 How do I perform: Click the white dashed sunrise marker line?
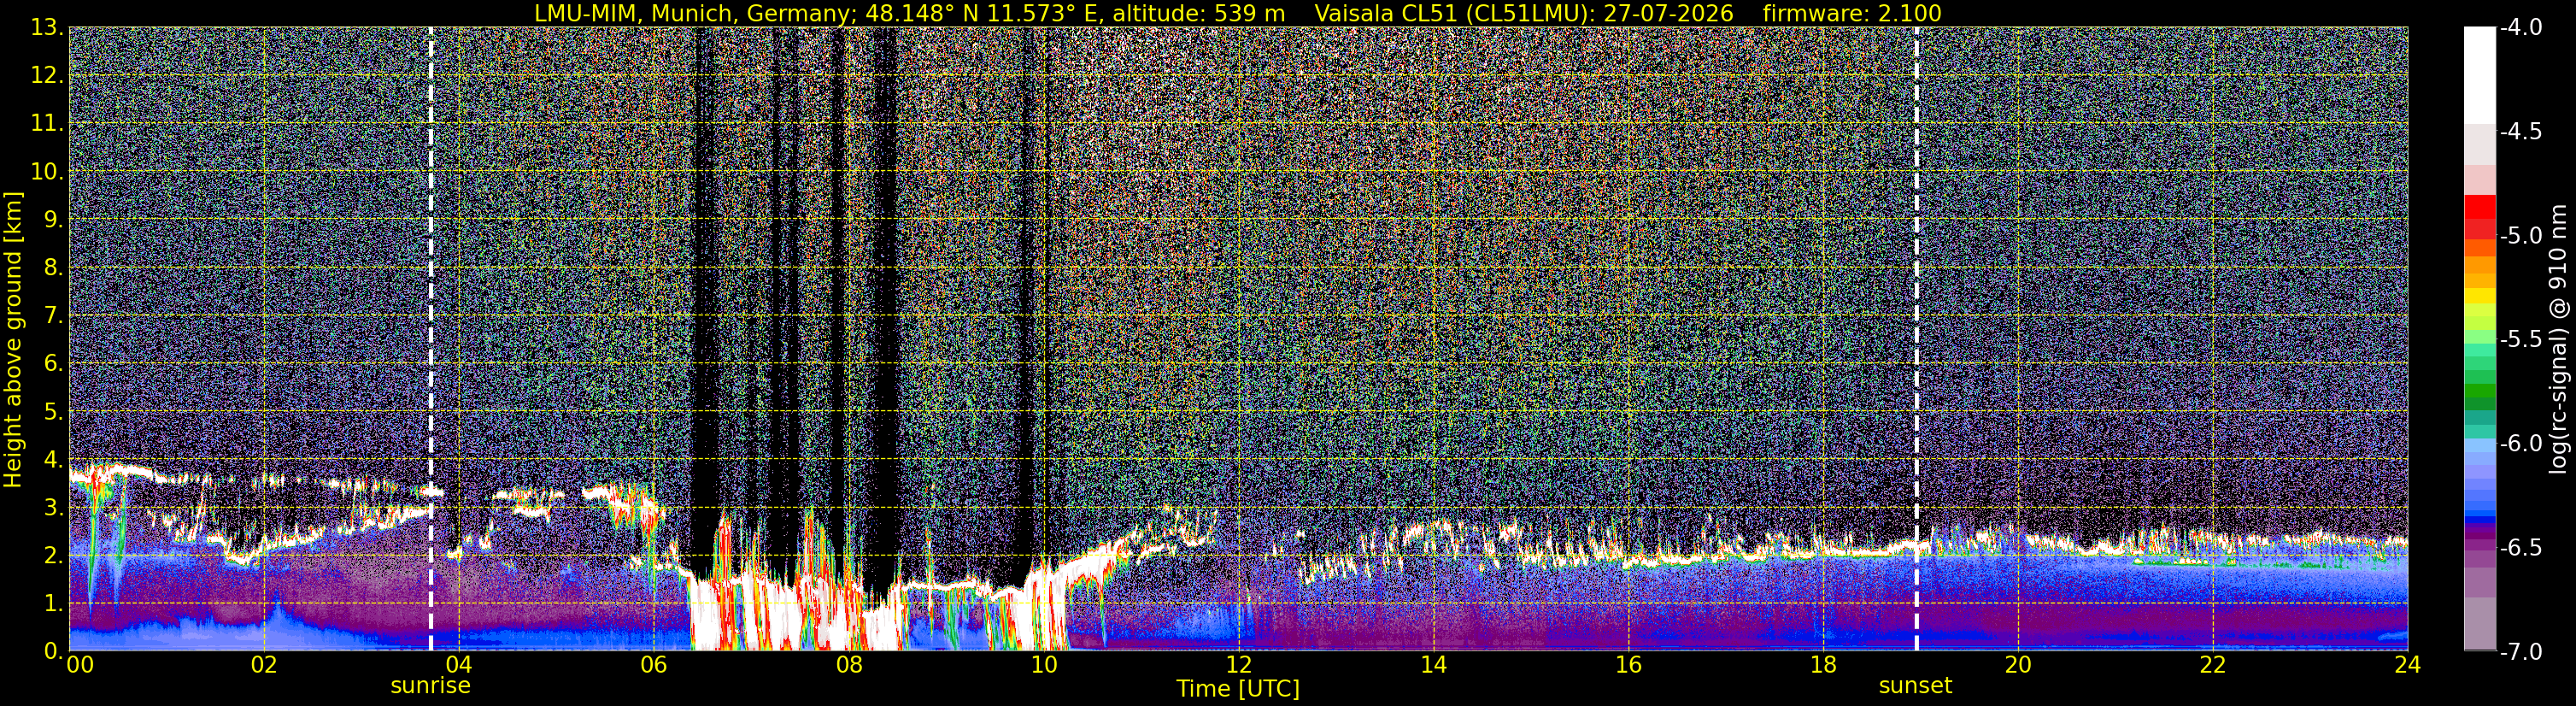(x=431, y=339)
